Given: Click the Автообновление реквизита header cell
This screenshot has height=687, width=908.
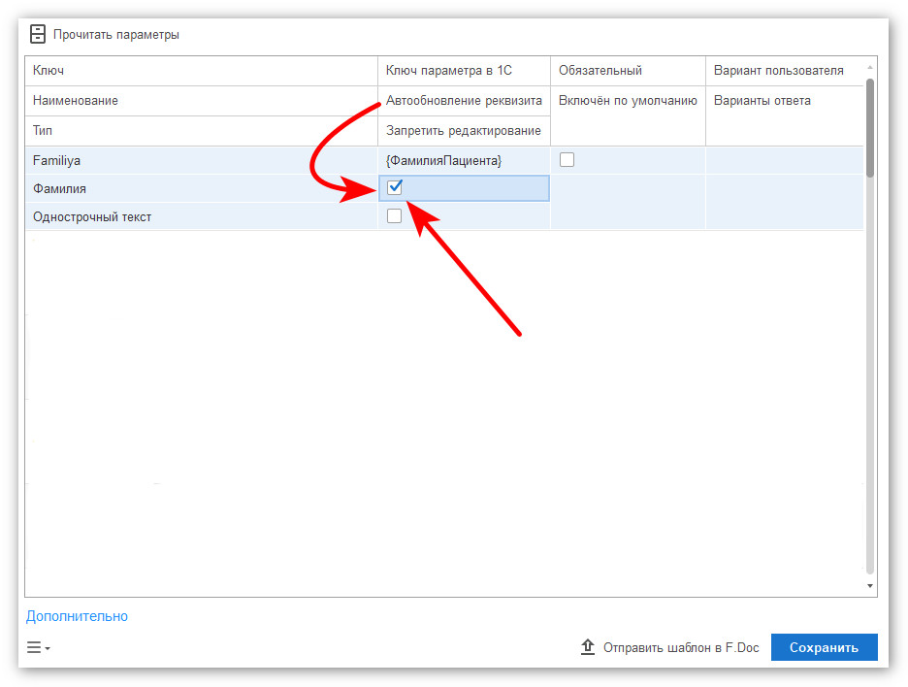Looking at the screenshot, I should tap(464, 101).
